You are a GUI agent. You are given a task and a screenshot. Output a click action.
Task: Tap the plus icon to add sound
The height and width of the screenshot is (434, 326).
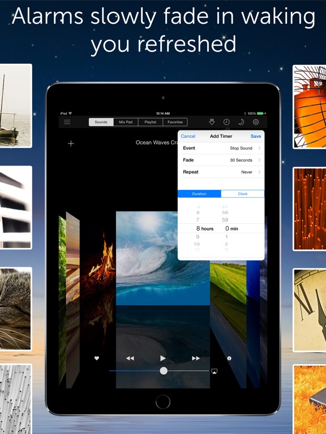click(x=71, y=144)
